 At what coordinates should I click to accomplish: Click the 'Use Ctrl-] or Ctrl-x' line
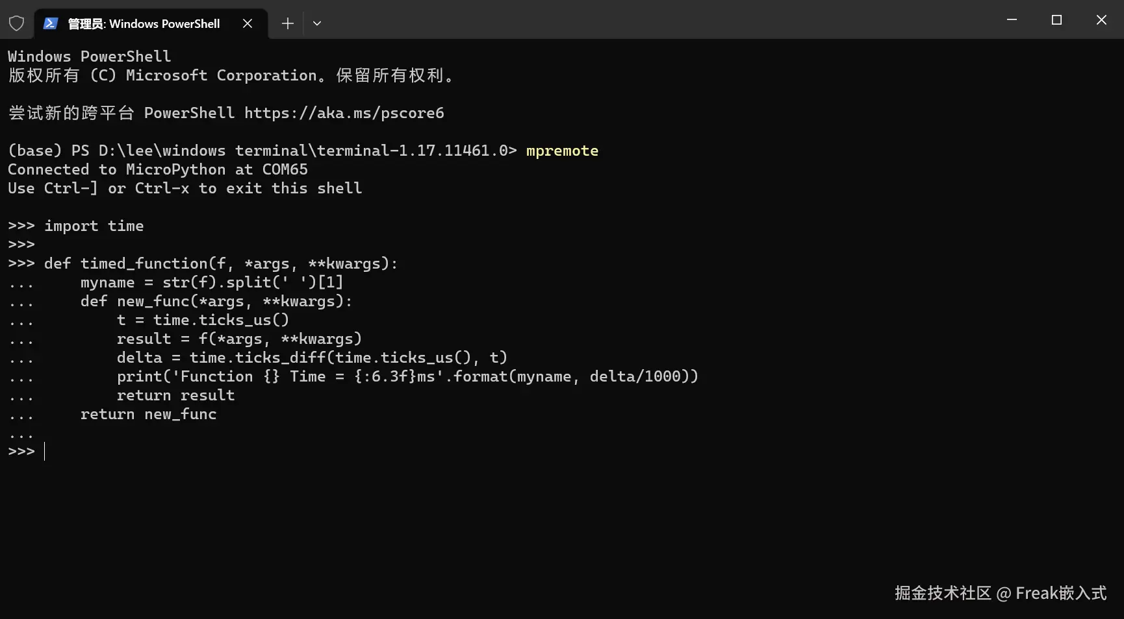(x=185, y=188)
